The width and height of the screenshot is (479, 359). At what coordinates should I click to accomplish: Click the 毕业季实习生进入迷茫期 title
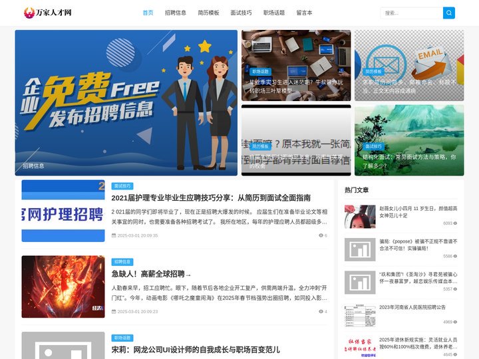[296, 86]
